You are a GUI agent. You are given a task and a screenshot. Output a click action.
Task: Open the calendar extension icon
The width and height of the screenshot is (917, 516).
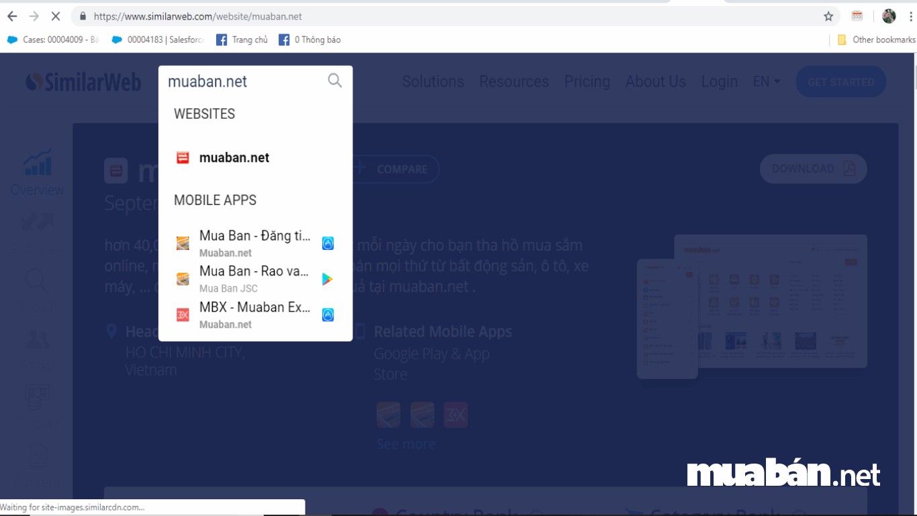857,15
